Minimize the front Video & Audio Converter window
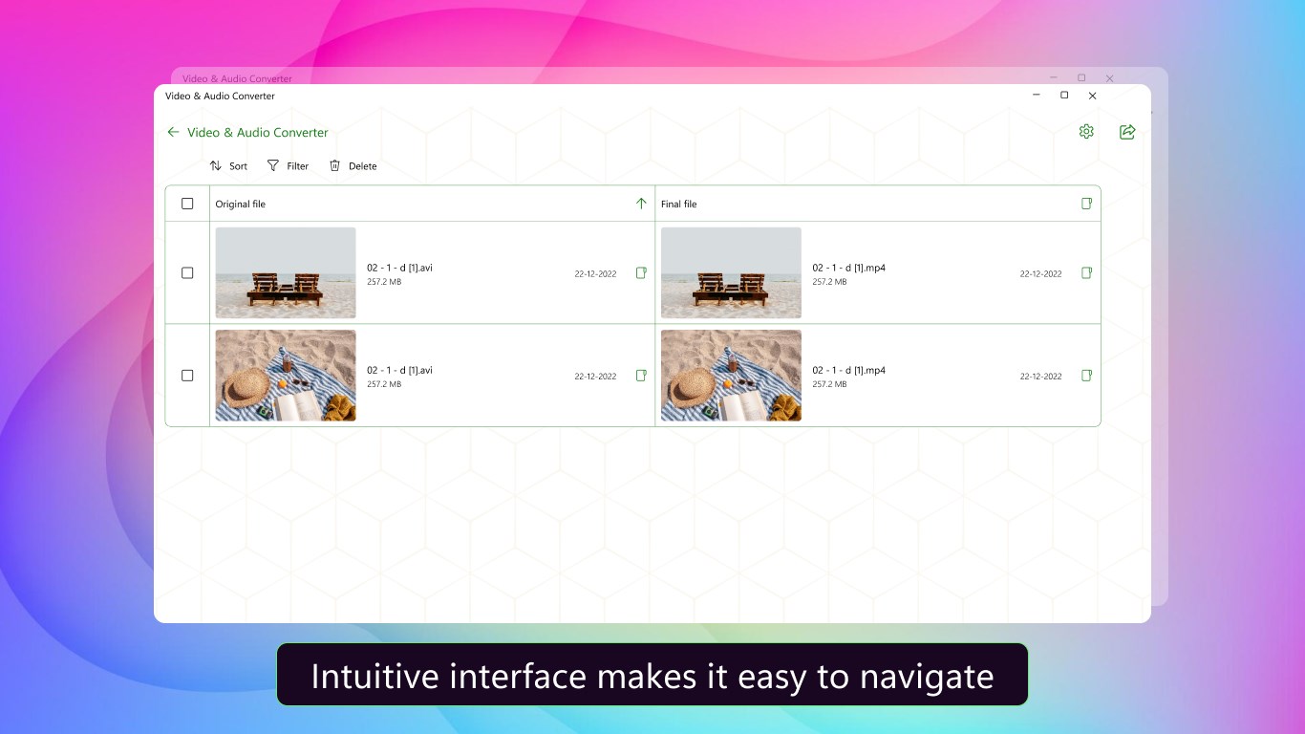 1037,96
